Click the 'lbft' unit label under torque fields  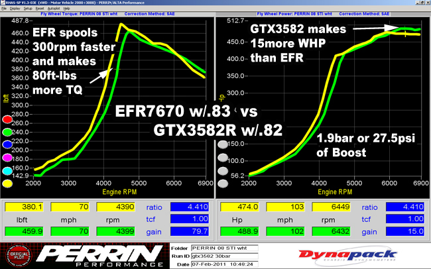tap(22, 220)
